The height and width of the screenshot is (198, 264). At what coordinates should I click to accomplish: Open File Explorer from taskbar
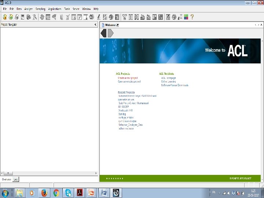pyautogui.click(x=20, y=193)
